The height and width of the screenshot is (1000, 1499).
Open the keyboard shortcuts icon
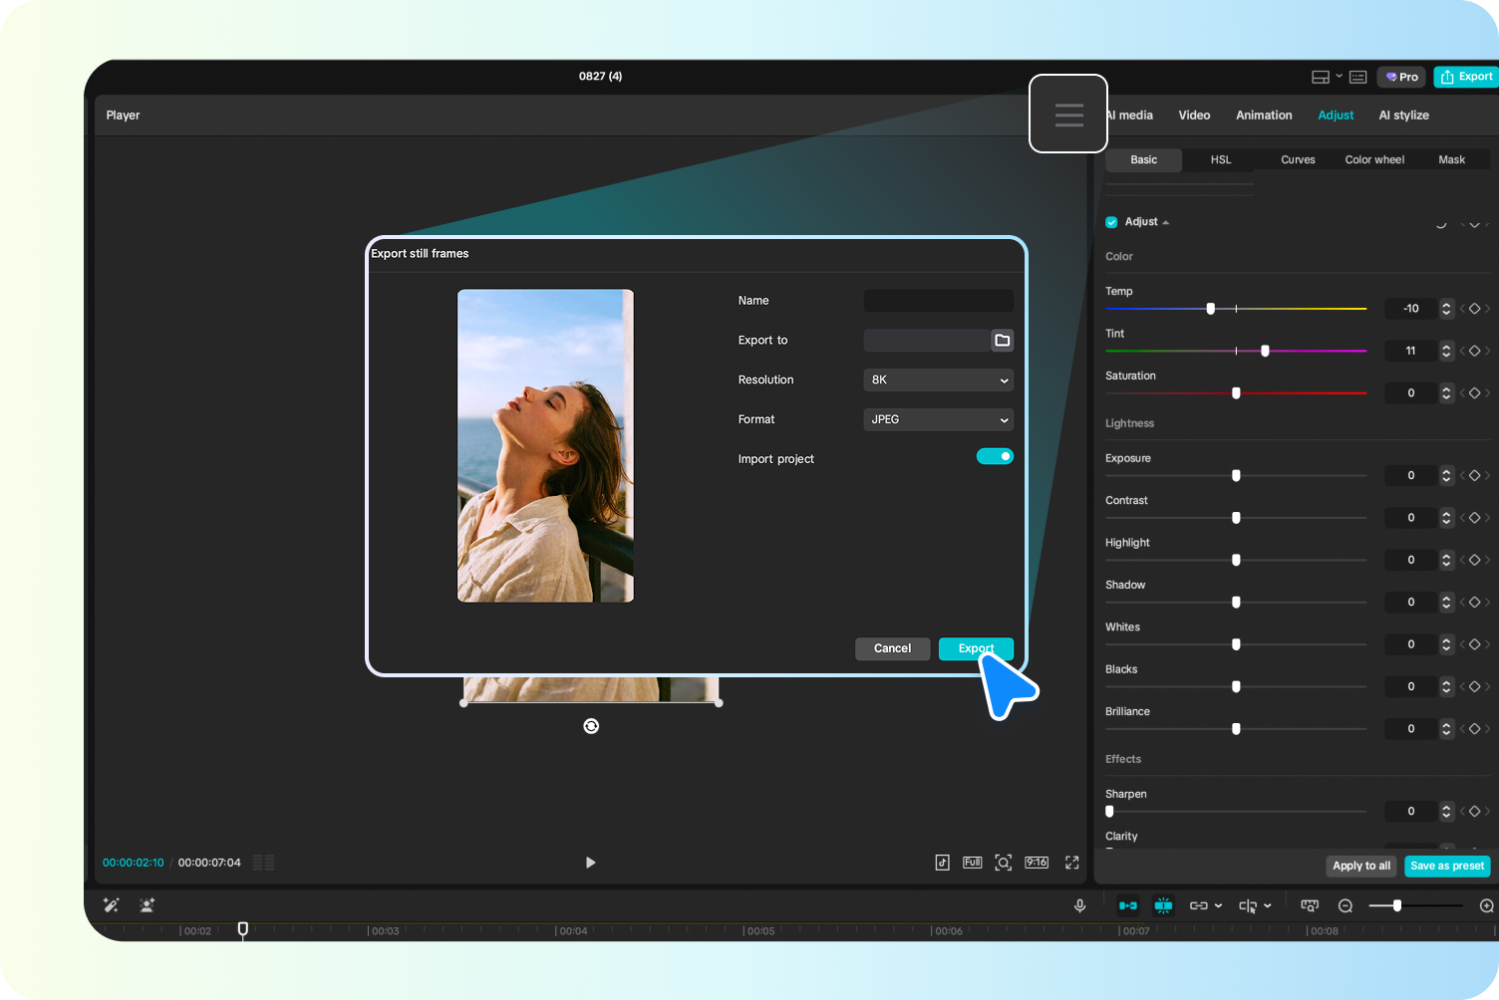click(x=1357, y=77)
